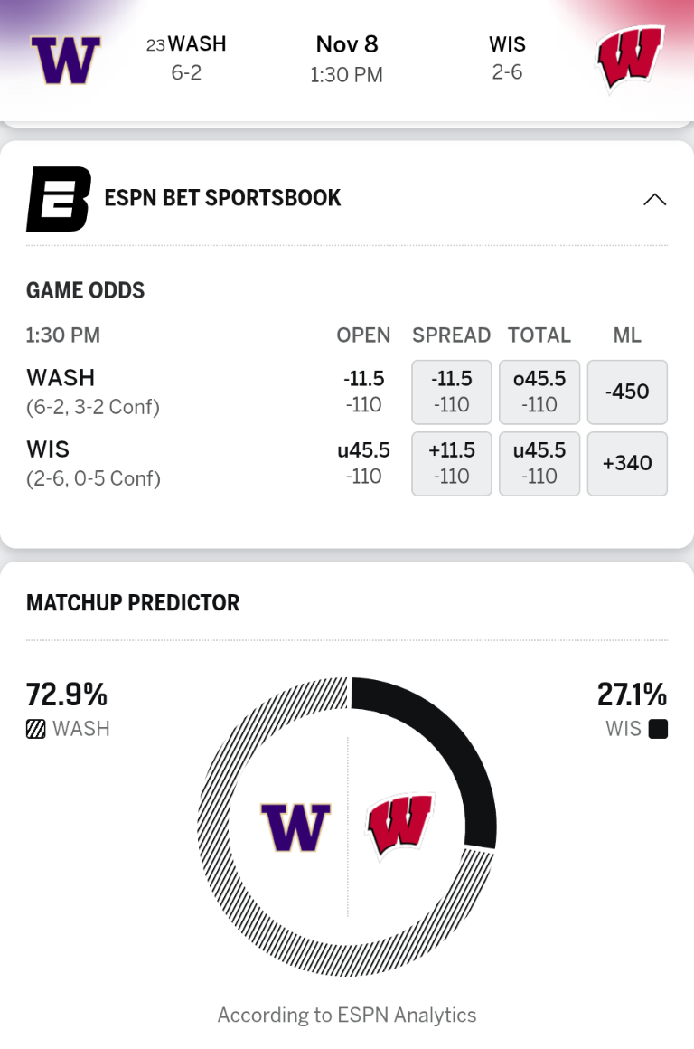The height and width of the screenshot is (1049, 694).
Task: Click the ESPN BET logo icon
Action: coord(58,199)
